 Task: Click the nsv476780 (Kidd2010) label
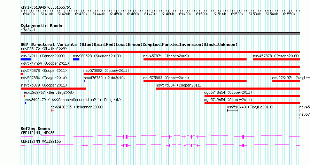[104, 78]
